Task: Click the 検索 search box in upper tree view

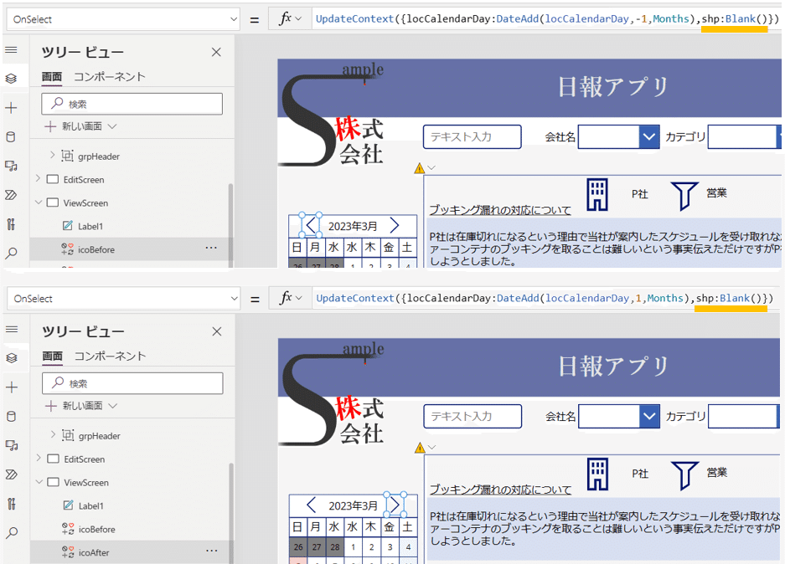Action: [132, 104]
